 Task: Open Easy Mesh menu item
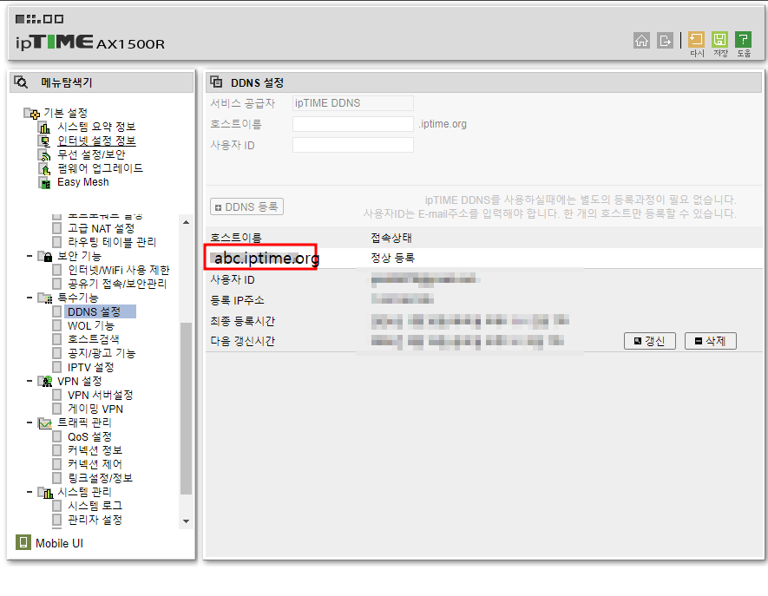(x=82, y=182)
